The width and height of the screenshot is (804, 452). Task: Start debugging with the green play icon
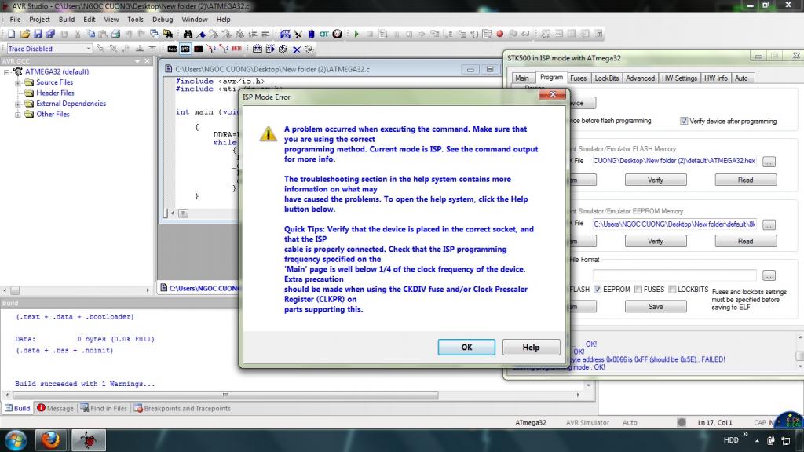(x=356, y=34)
